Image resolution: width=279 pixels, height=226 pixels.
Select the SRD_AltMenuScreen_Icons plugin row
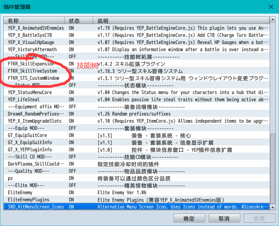(137, 207)
